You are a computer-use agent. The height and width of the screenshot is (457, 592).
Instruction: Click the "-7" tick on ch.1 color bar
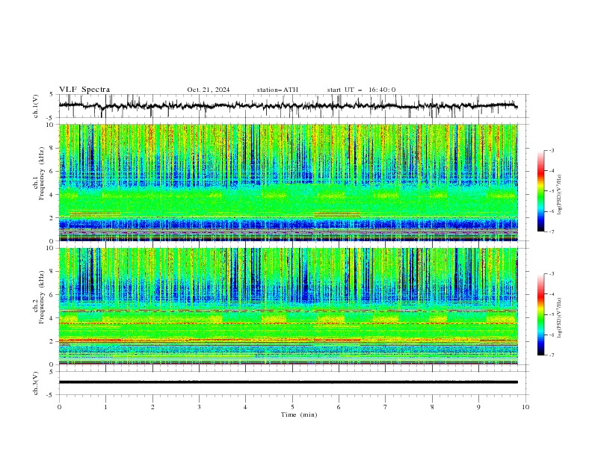552,231
